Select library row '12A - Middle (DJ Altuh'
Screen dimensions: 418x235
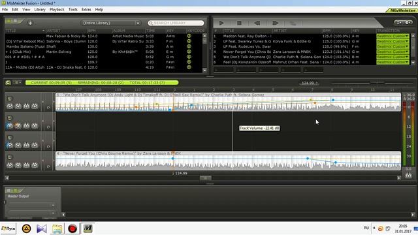104,67
